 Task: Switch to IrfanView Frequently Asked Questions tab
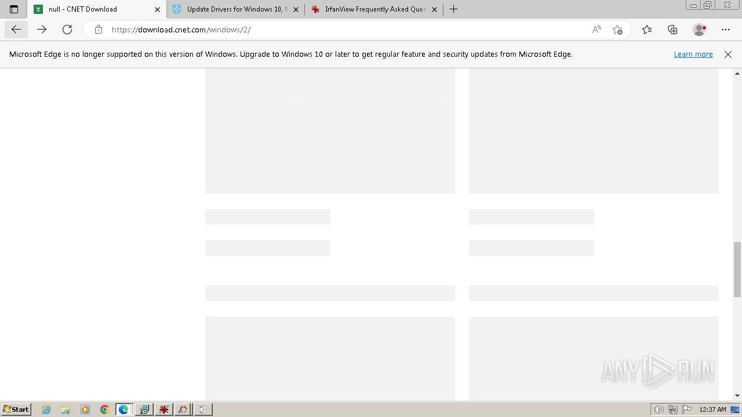pos(376,9)
